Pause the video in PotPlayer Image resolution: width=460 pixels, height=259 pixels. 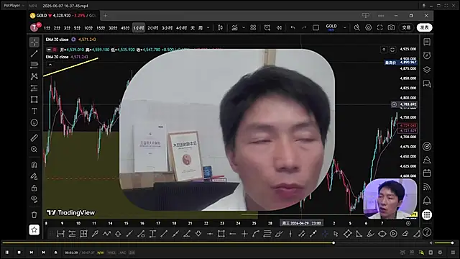pos(7,253)
